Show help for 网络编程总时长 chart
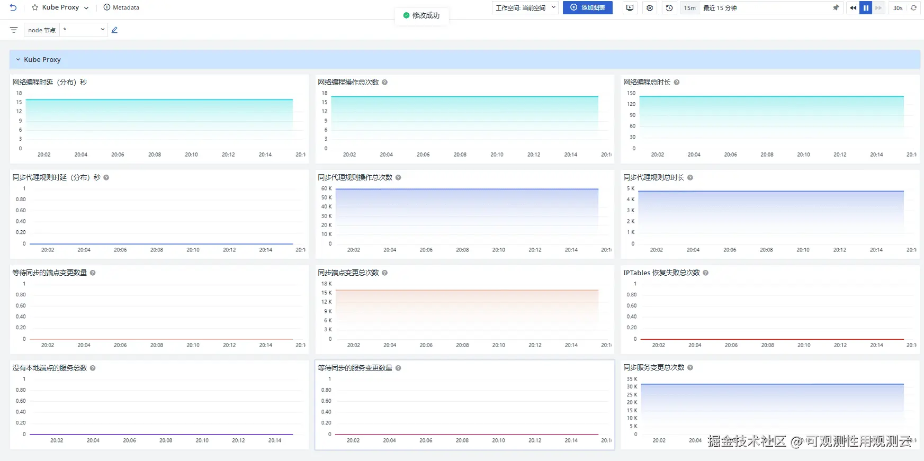The height and width of the screenshot is (461, 924). pos(677,82)
